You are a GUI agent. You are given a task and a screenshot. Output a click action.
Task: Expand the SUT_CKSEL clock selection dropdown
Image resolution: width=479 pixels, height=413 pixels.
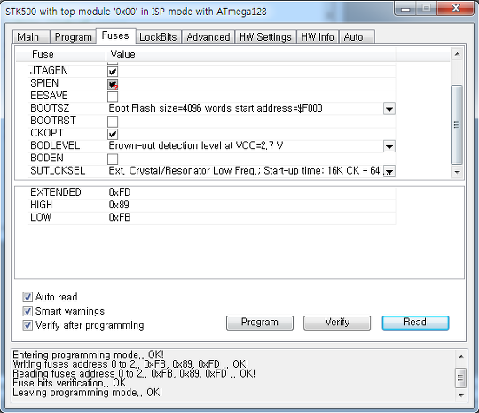click(389, 171)
